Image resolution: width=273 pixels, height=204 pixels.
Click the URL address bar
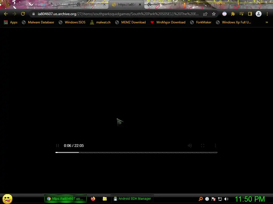118,14
